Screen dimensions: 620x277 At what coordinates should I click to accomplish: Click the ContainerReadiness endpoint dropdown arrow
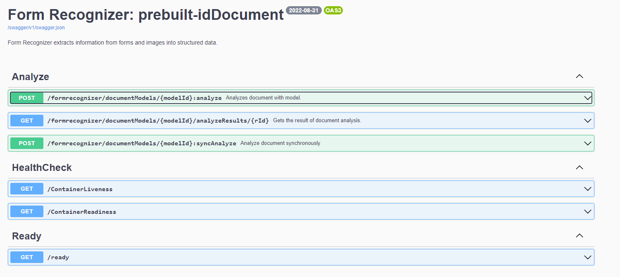587,211
